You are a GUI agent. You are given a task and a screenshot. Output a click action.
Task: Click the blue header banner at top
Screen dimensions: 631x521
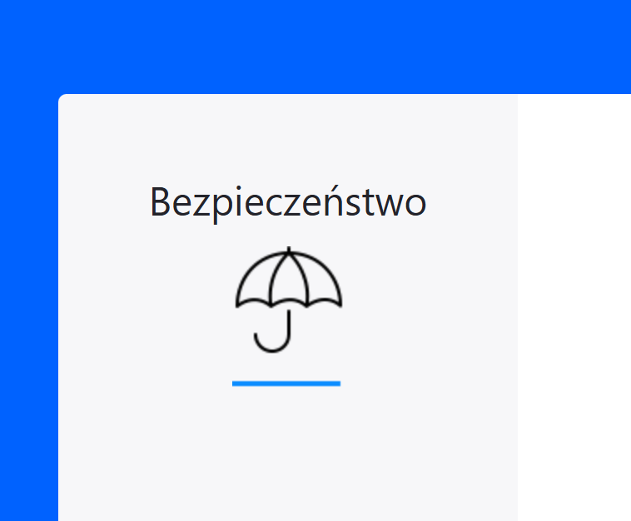(x=315, y=47)
